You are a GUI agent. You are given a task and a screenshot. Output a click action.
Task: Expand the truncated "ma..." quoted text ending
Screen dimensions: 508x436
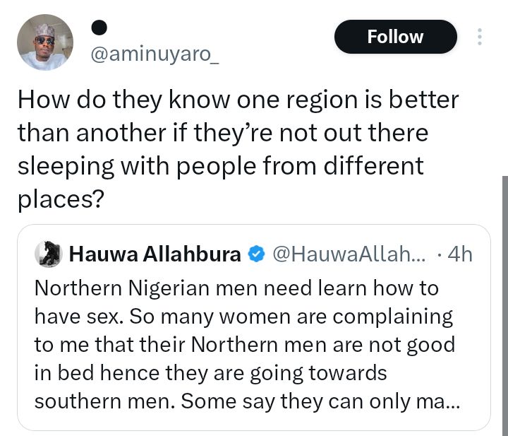tap(444, 401)
